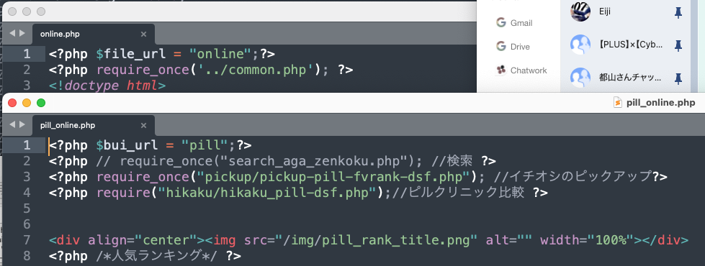
Task: Click left tab-scroll arrow in online.php window
Action: click(x=12, y=33)
